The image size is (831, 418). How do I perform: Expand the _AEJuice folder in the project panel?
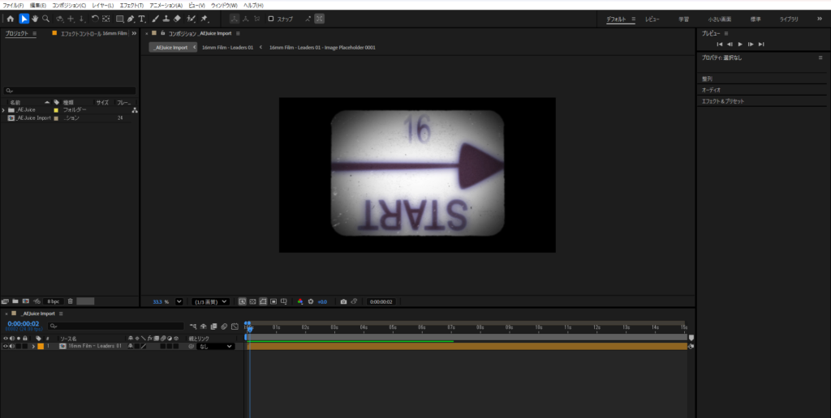(x=3, y=109)
